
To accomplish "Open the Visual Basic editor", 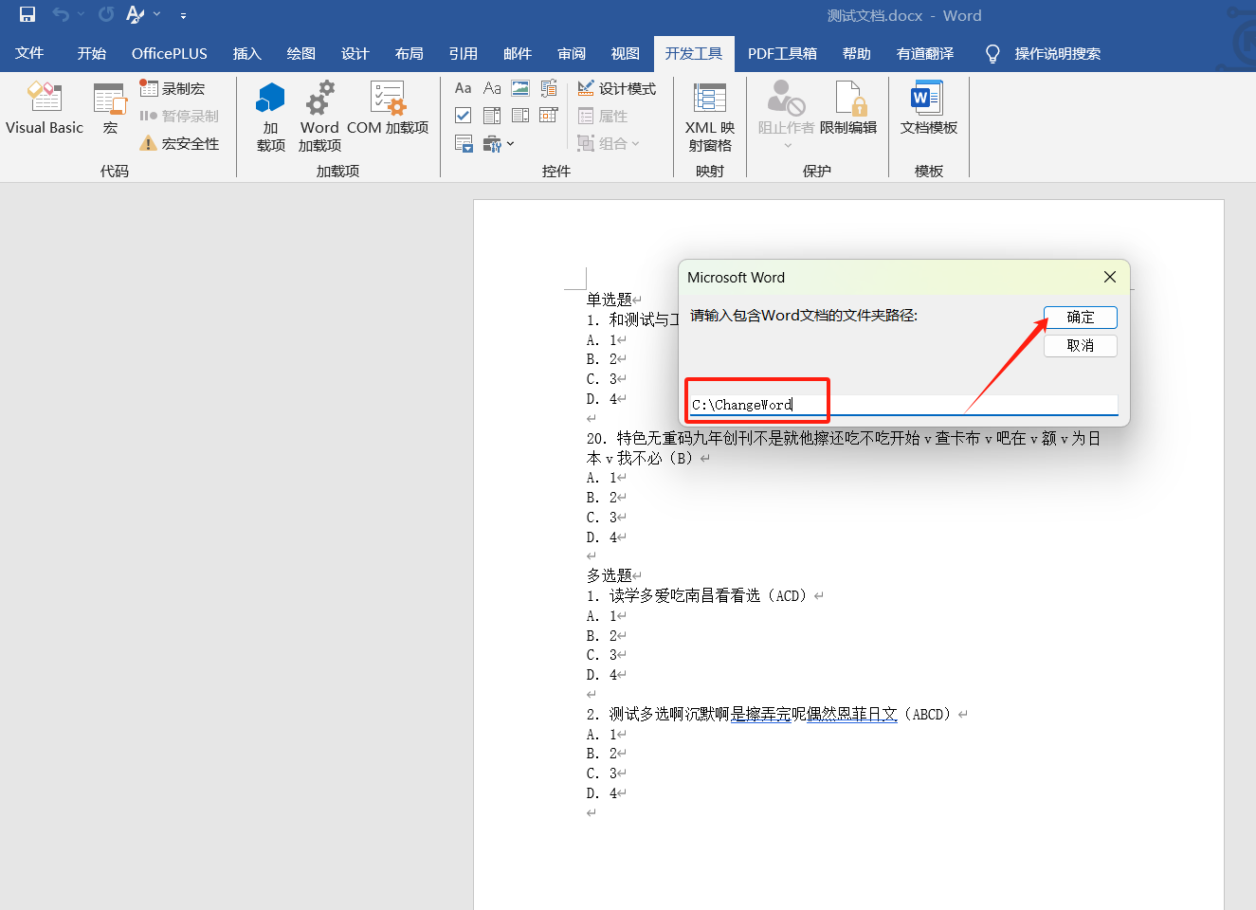I will [x=45, y=109].
